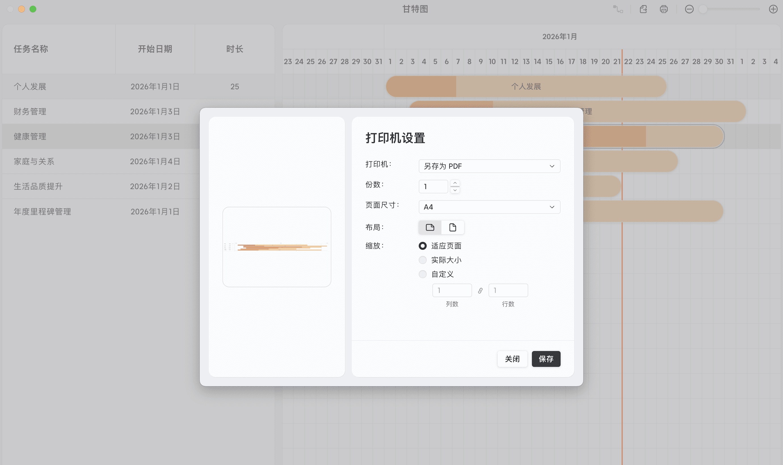
Task: Close the print dialog via 关闭 button
Action: 512,359
